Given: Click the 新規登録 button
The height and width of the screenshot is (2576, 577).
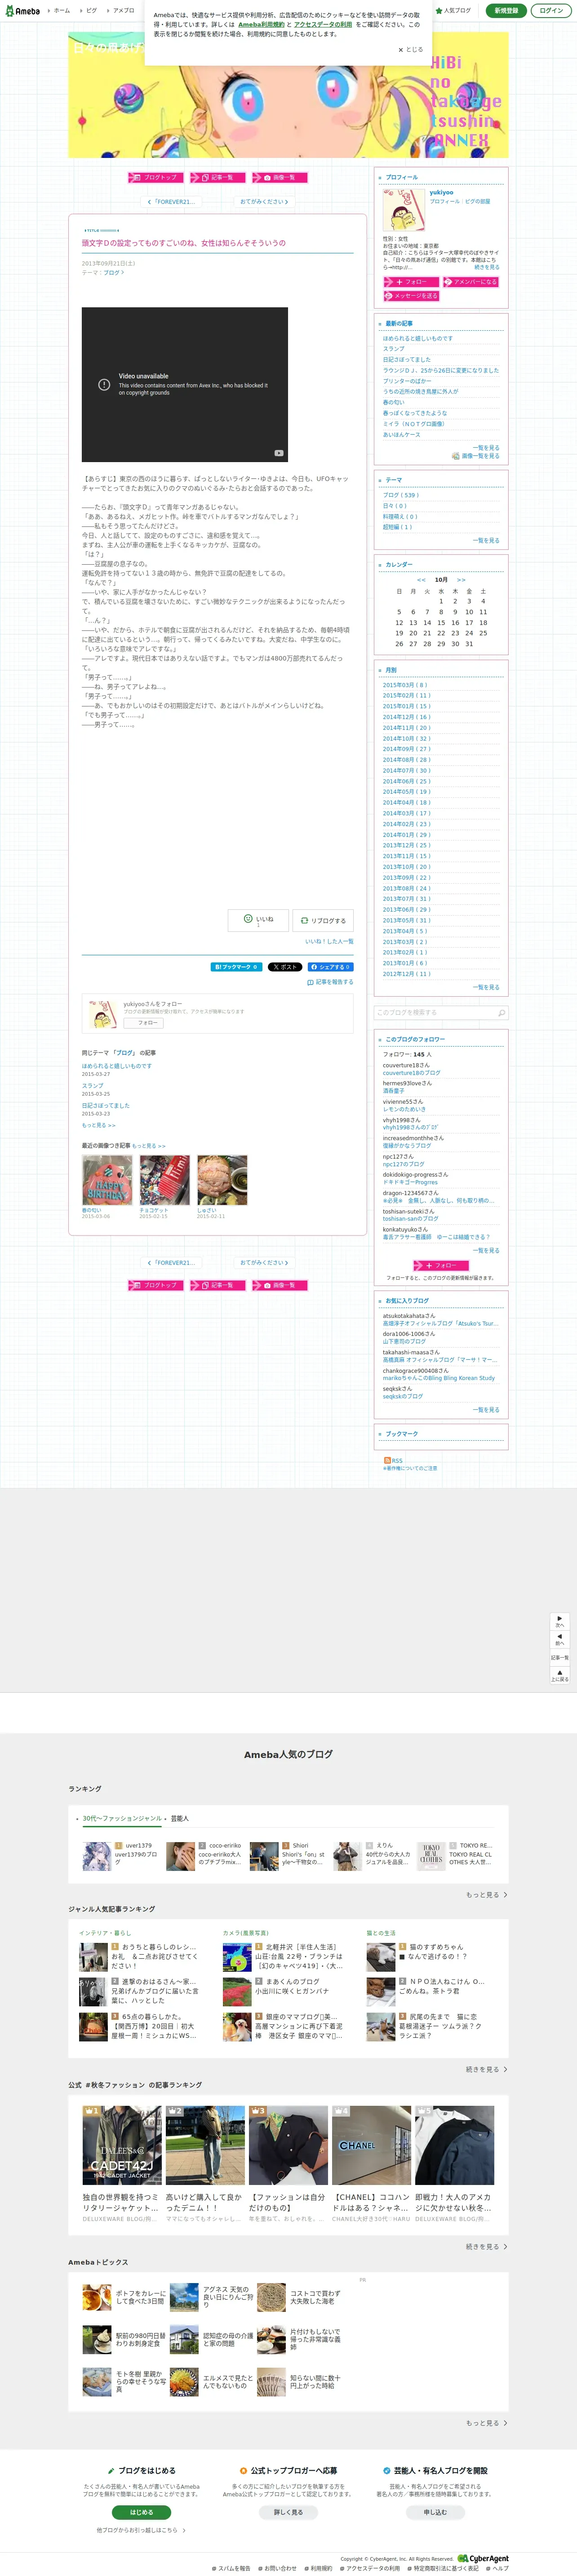Looking at the screenshot, I should point(506,10).
